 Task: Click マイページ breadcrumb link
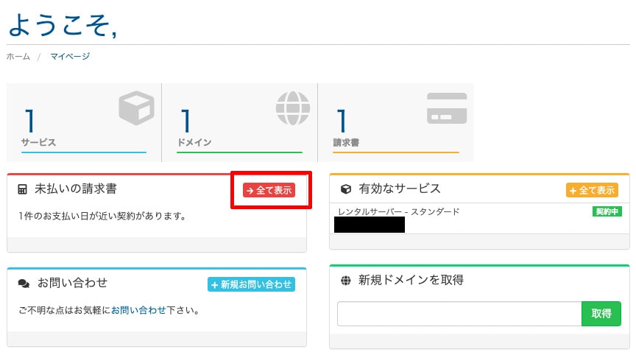pyautogui.click(x=70, y=57)
